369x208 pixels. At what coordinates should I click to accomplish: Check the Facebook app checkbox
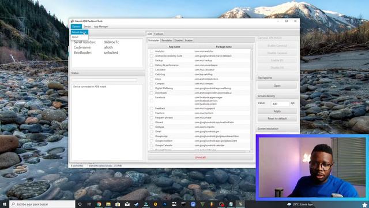pos(152,101)
